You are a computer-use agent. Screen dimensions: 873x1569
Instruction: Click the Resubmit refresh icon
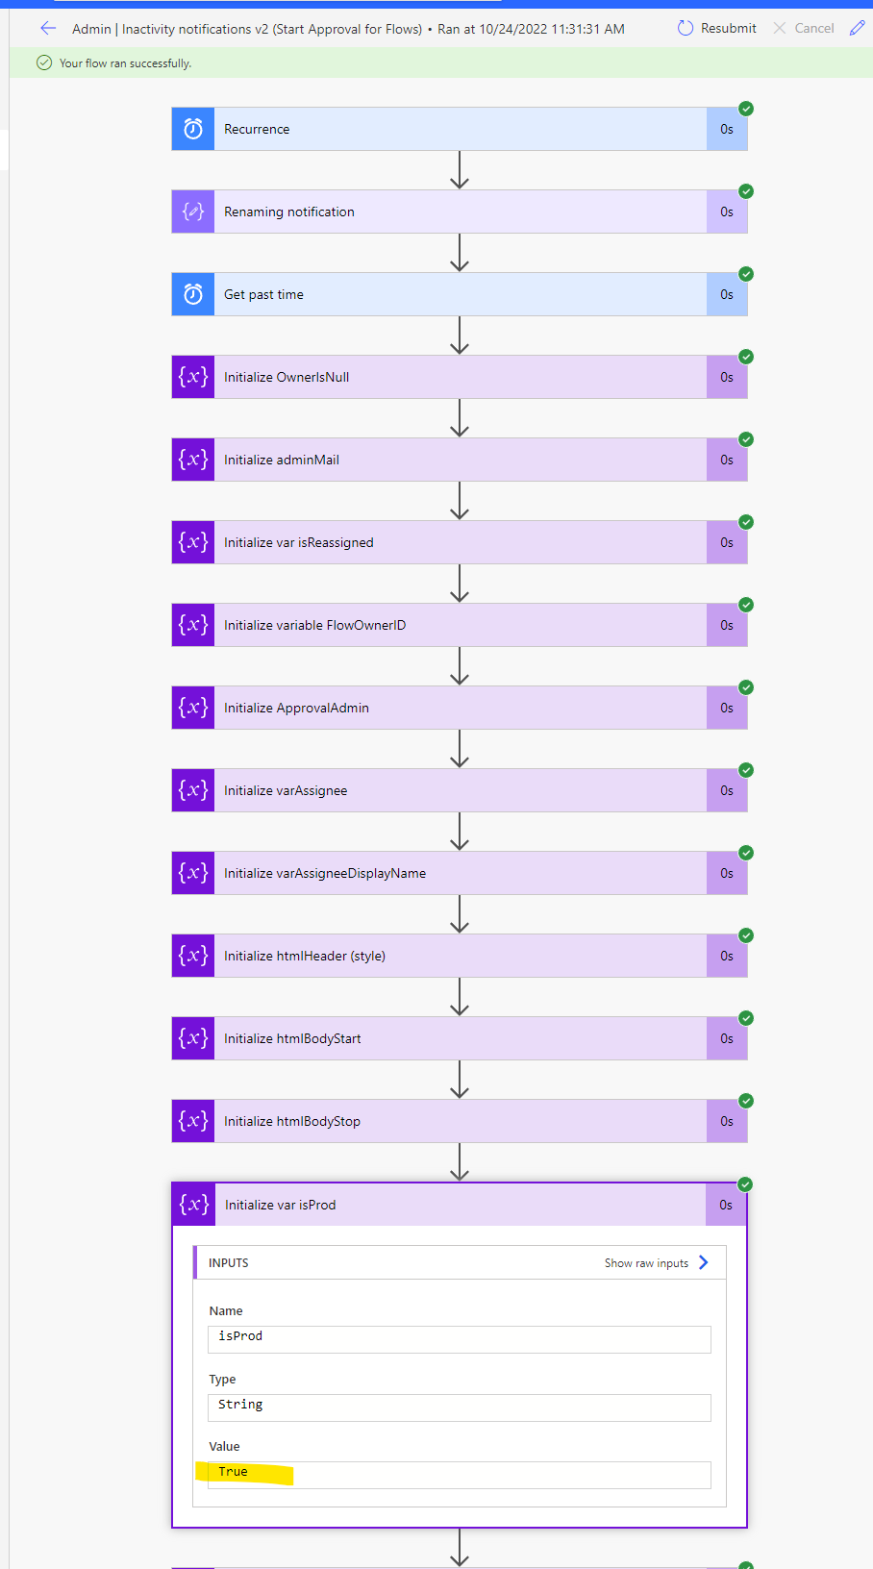[684, 28]
